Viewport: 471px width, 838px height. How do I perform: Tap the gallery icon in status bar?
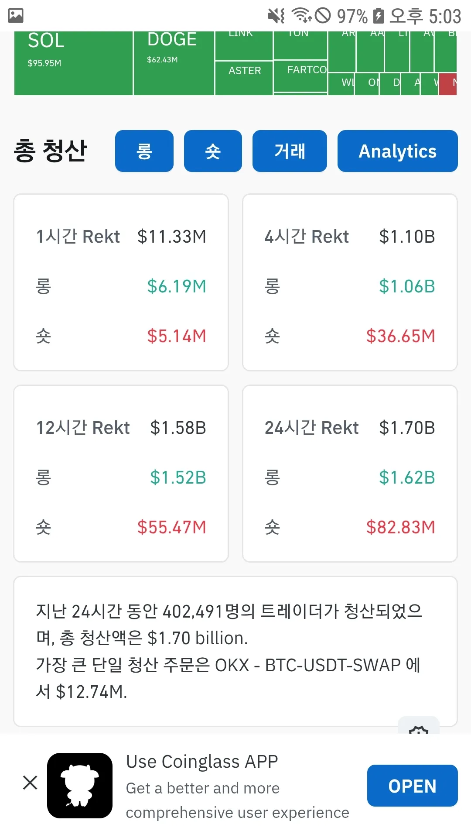click(16, 16)
